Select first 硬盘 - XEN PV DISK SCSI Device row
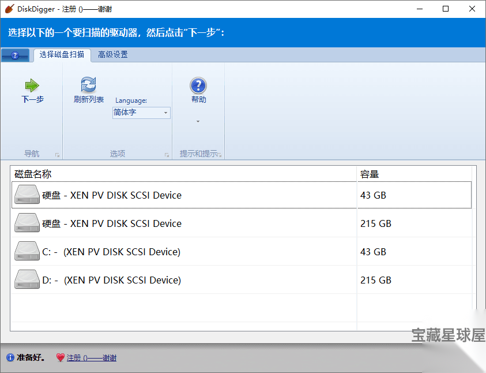 click(x=242, y=195)
